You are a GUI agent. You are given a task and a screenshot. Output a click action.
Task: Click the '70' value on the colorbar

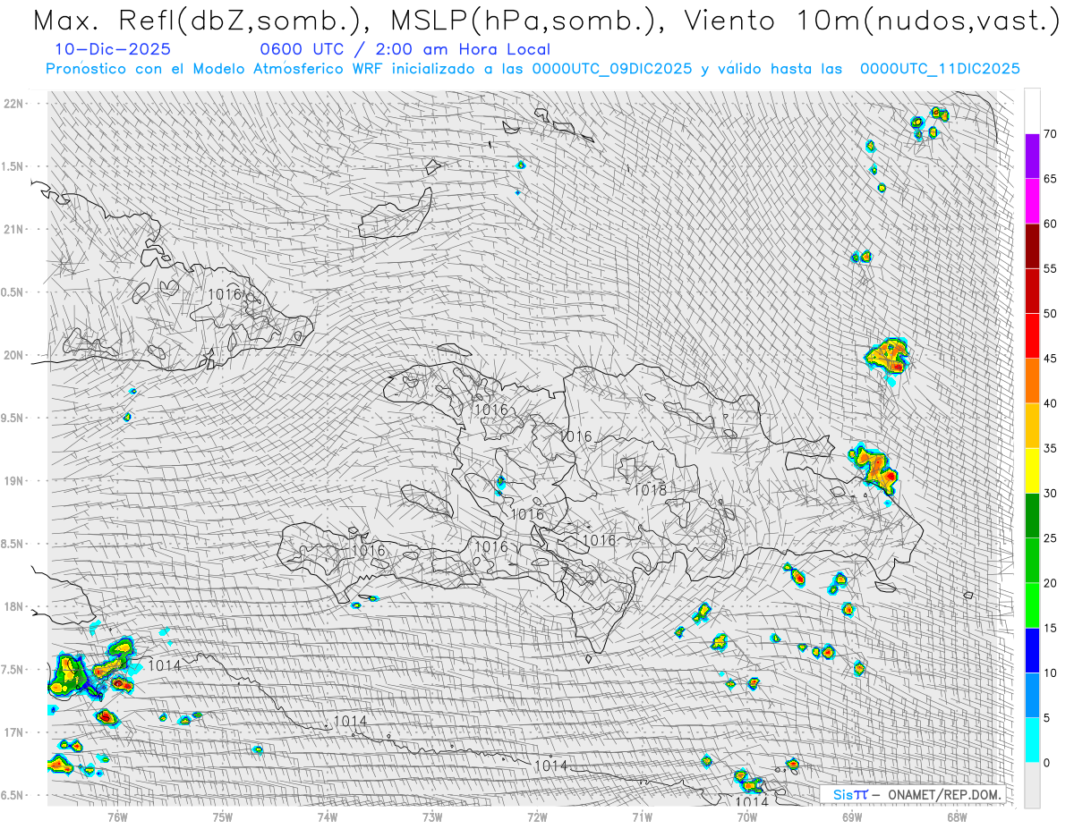pos(1050,134)
